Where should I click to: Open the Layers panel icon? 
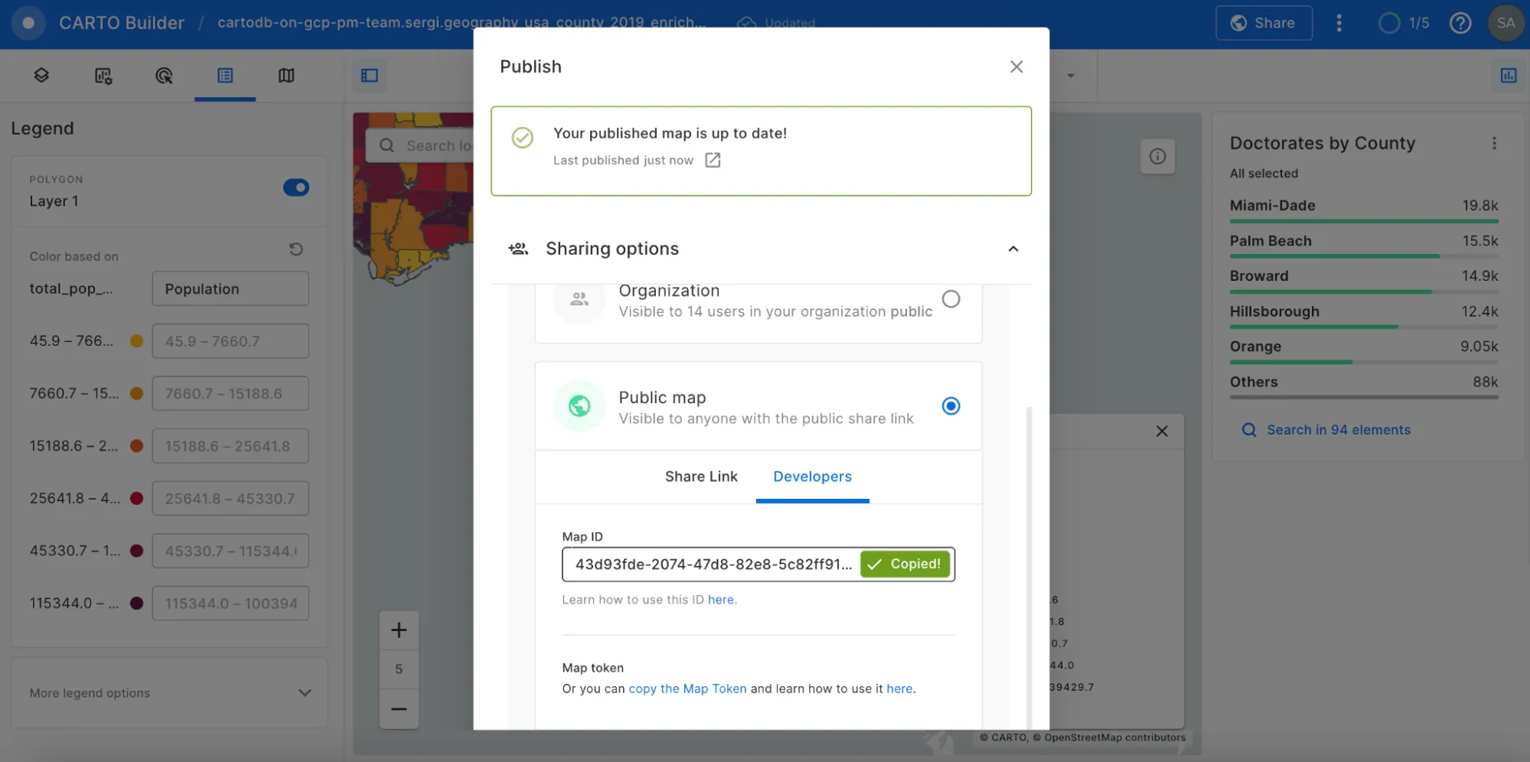click(41, 76)
